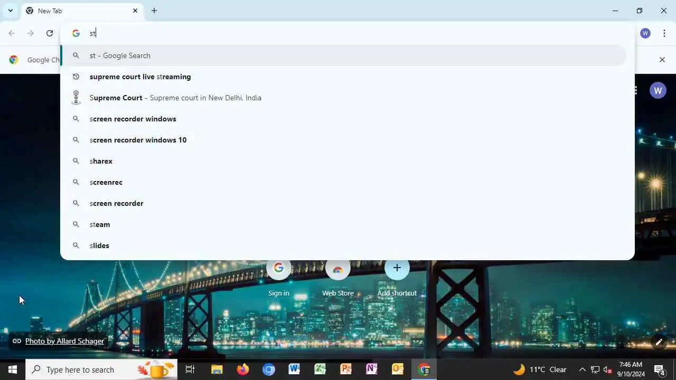Select 'steam' suggestion
Image resolution: width=676 pixels, height=380 pixels.
pyautogui.click(x=343, y=224)
